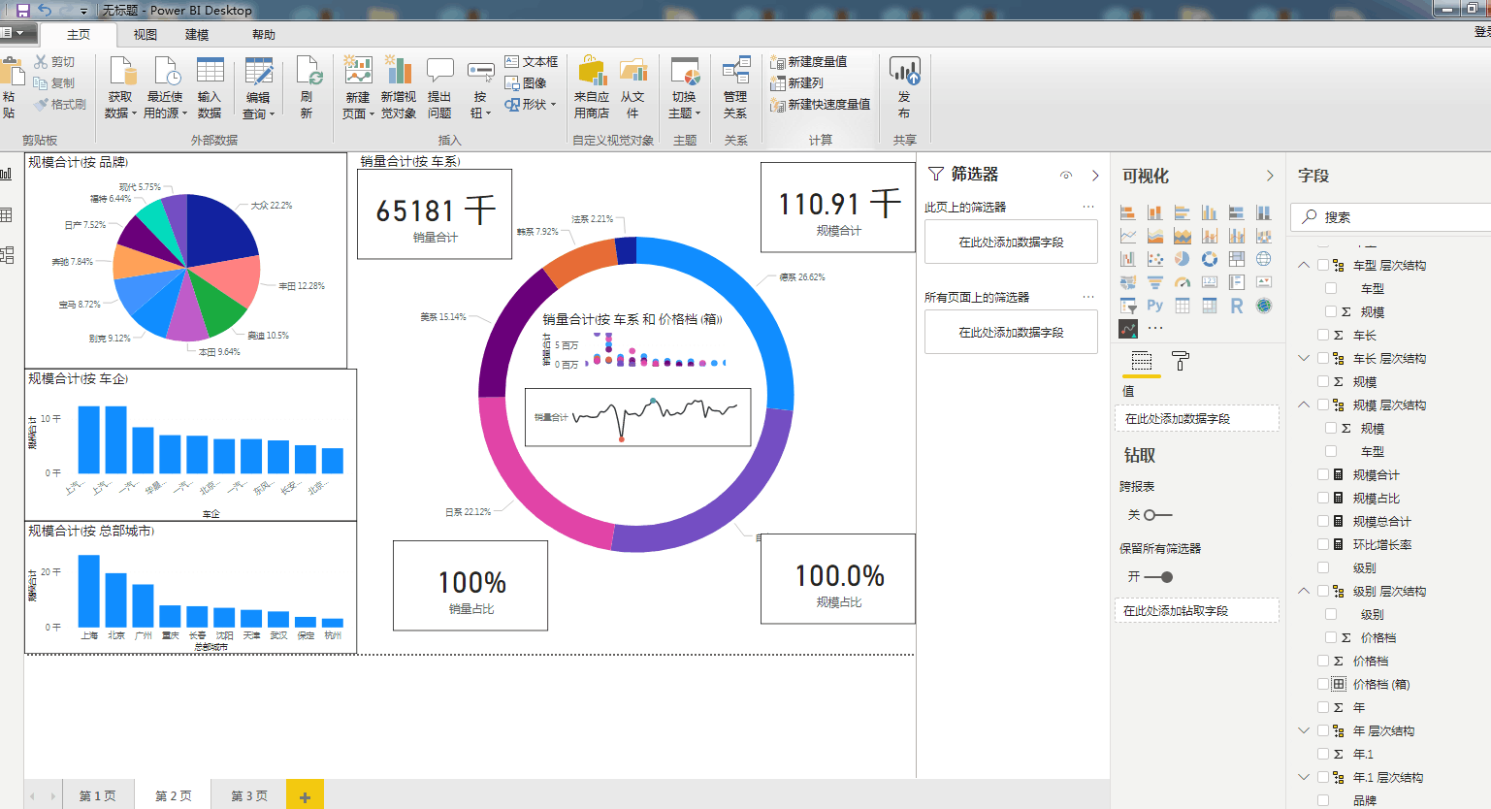The image size is (1491, 809).
Task: Click 新建度量值 button
Action: click(809, 61)
